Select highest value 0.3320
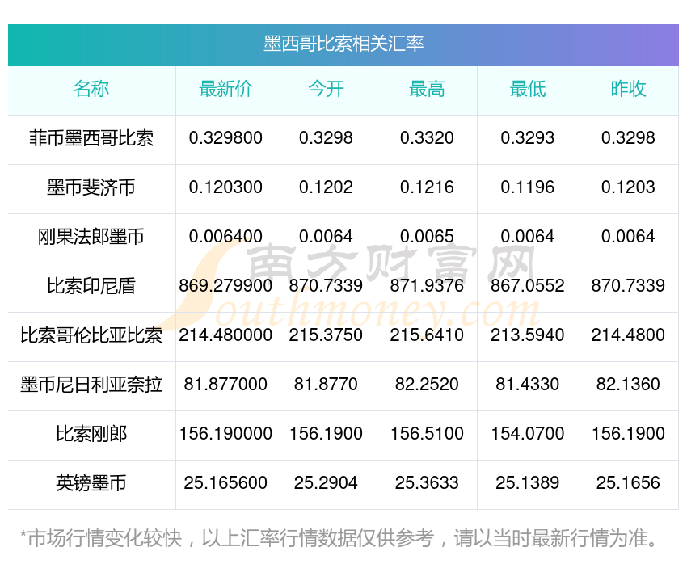The width and height of the screenshot is (687, 564). (x=427, y=138)
